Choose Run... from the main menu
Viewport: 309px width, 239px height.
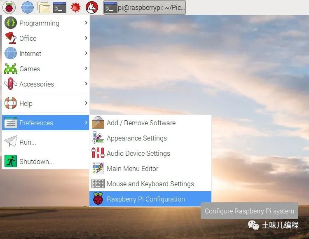click(x=45, y=142)
